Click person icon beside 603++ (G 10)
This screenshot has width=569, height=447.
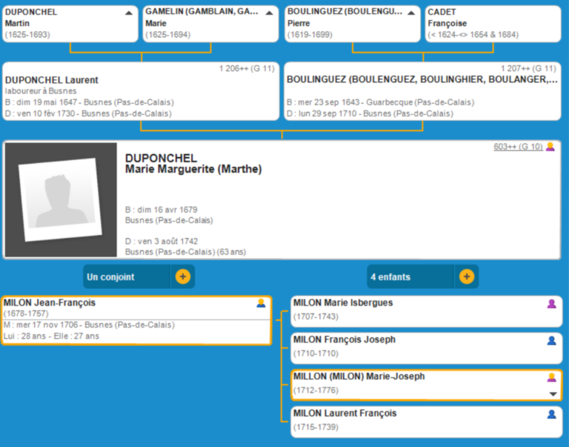coord(550,147)
